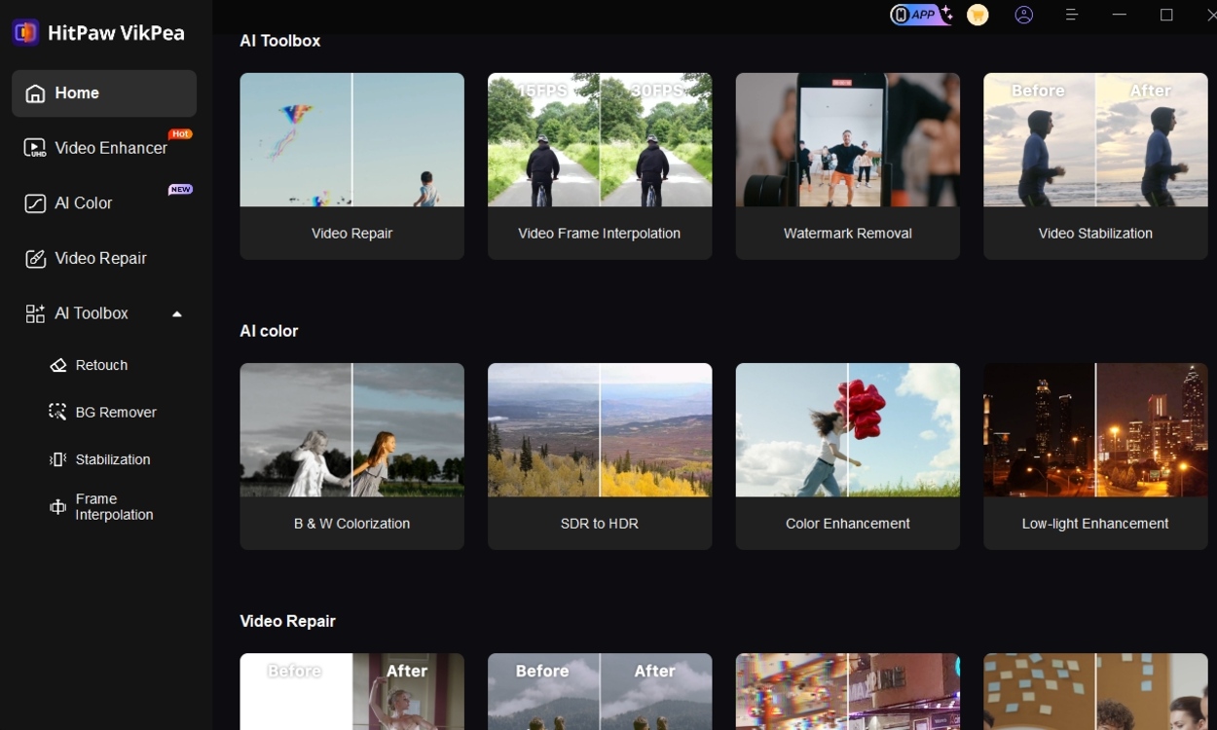The height and width of the screenshot is (730, 1217).
Task: Open Video Repair sidebar entry
Action: point(104,258)
